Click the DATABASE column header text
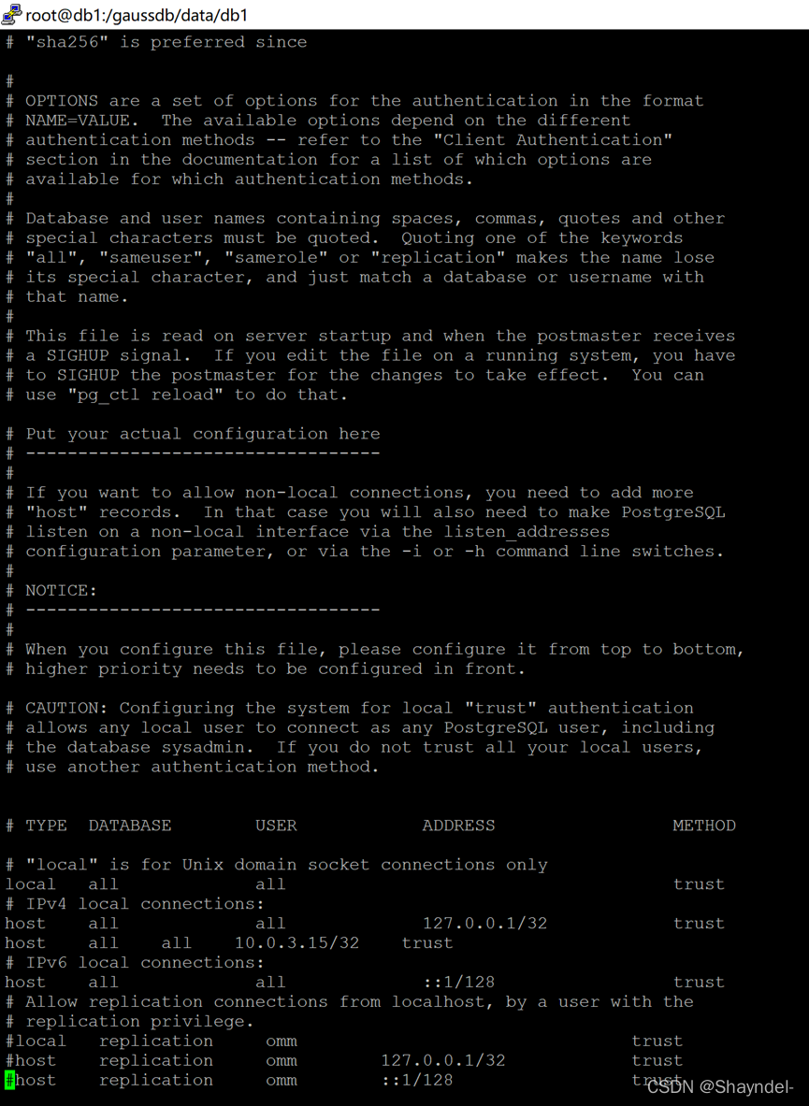The width and height of the screenshot is (809, 1106). 130,826
